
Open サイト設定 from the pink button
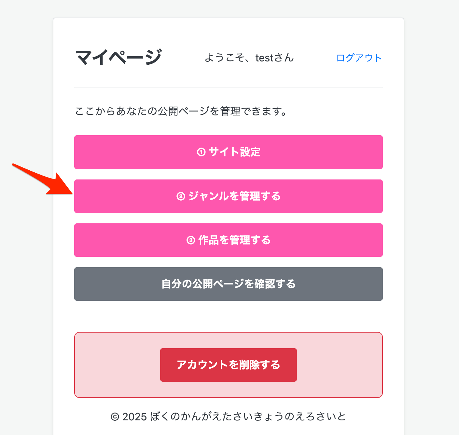(x=229, y=152)
